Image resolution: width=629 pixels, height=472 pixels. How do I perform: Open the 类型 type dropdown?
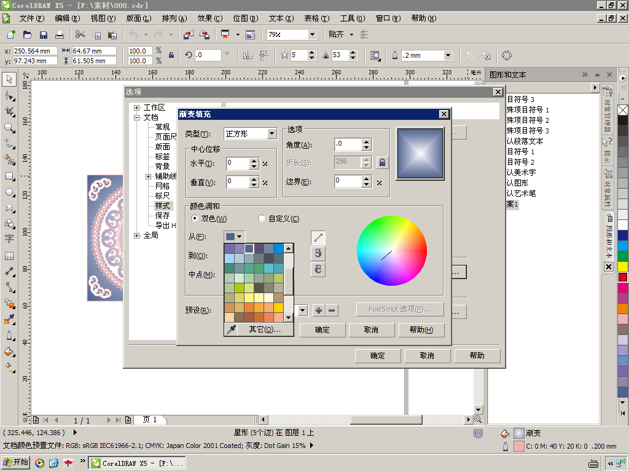[272, 133]
